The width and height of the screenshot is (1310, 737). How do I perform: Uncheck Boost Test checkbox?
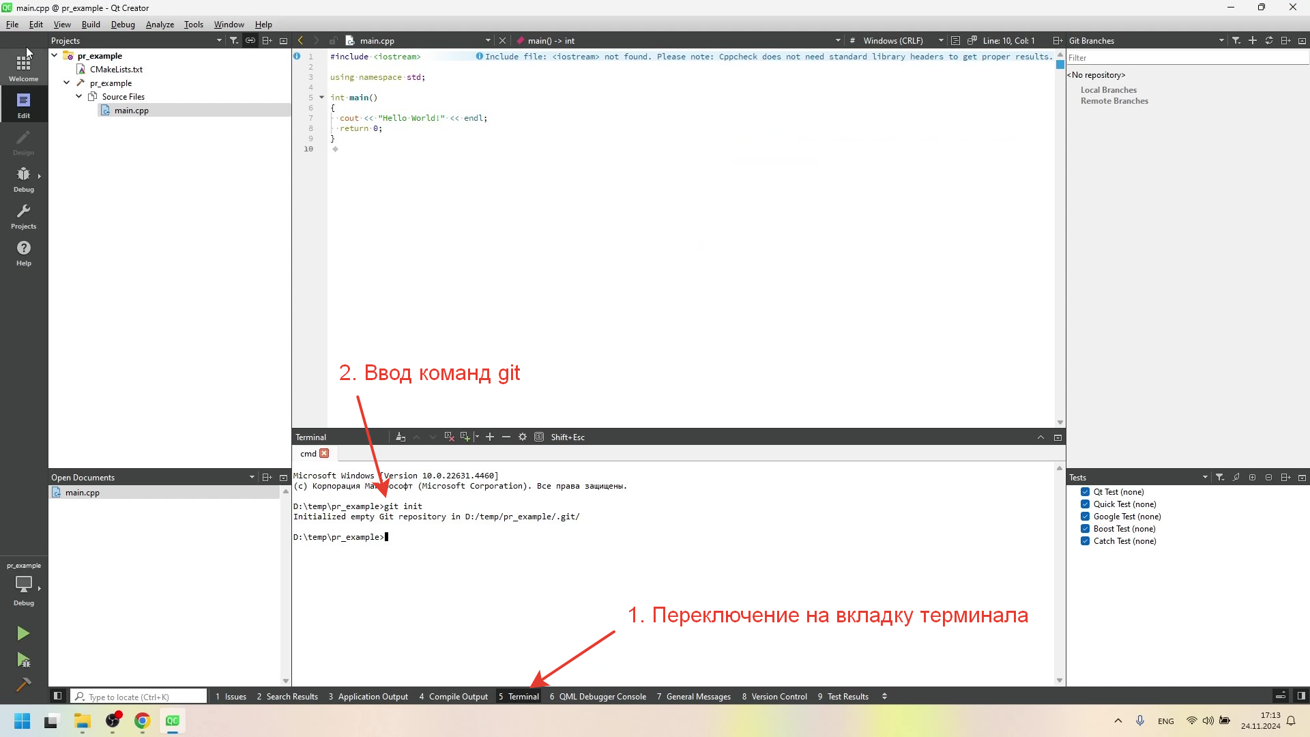click(1085, 528)
